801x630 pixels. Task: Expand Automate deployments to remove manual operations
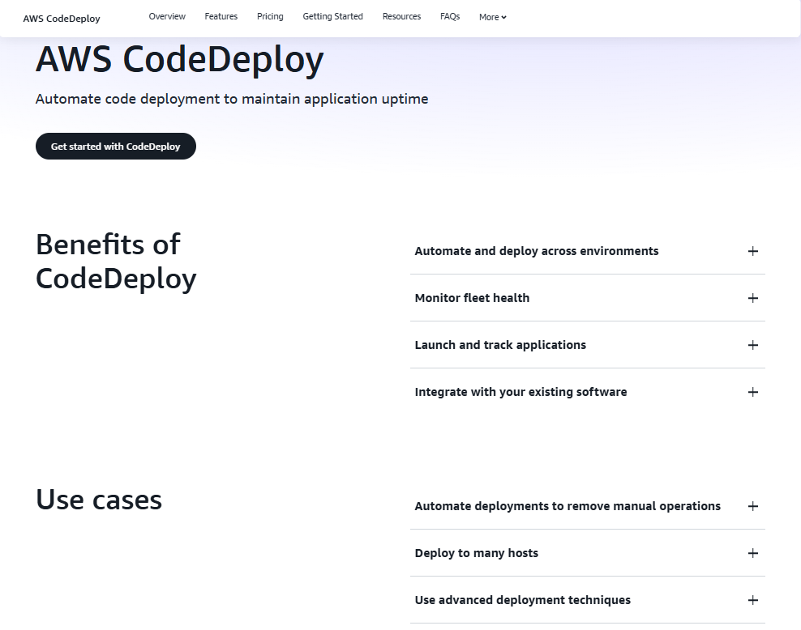[x=588, y=506]
